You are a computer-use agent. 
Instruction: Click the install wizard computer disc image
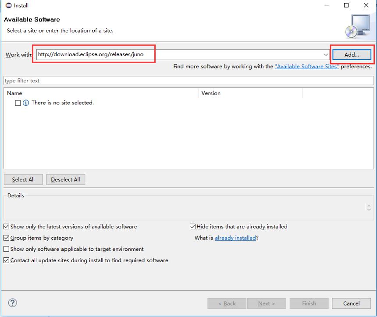click(358, 26)
